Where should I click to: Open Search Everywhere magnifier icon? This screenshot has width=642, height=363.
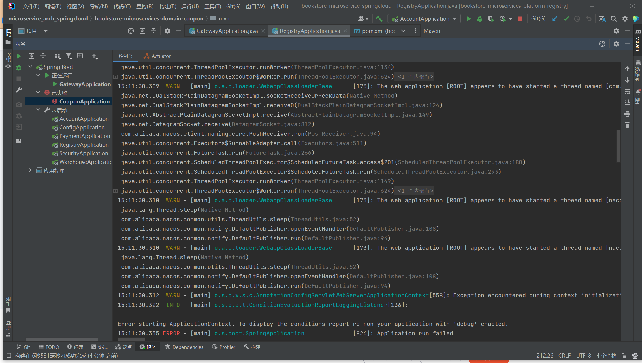(614, 19)
